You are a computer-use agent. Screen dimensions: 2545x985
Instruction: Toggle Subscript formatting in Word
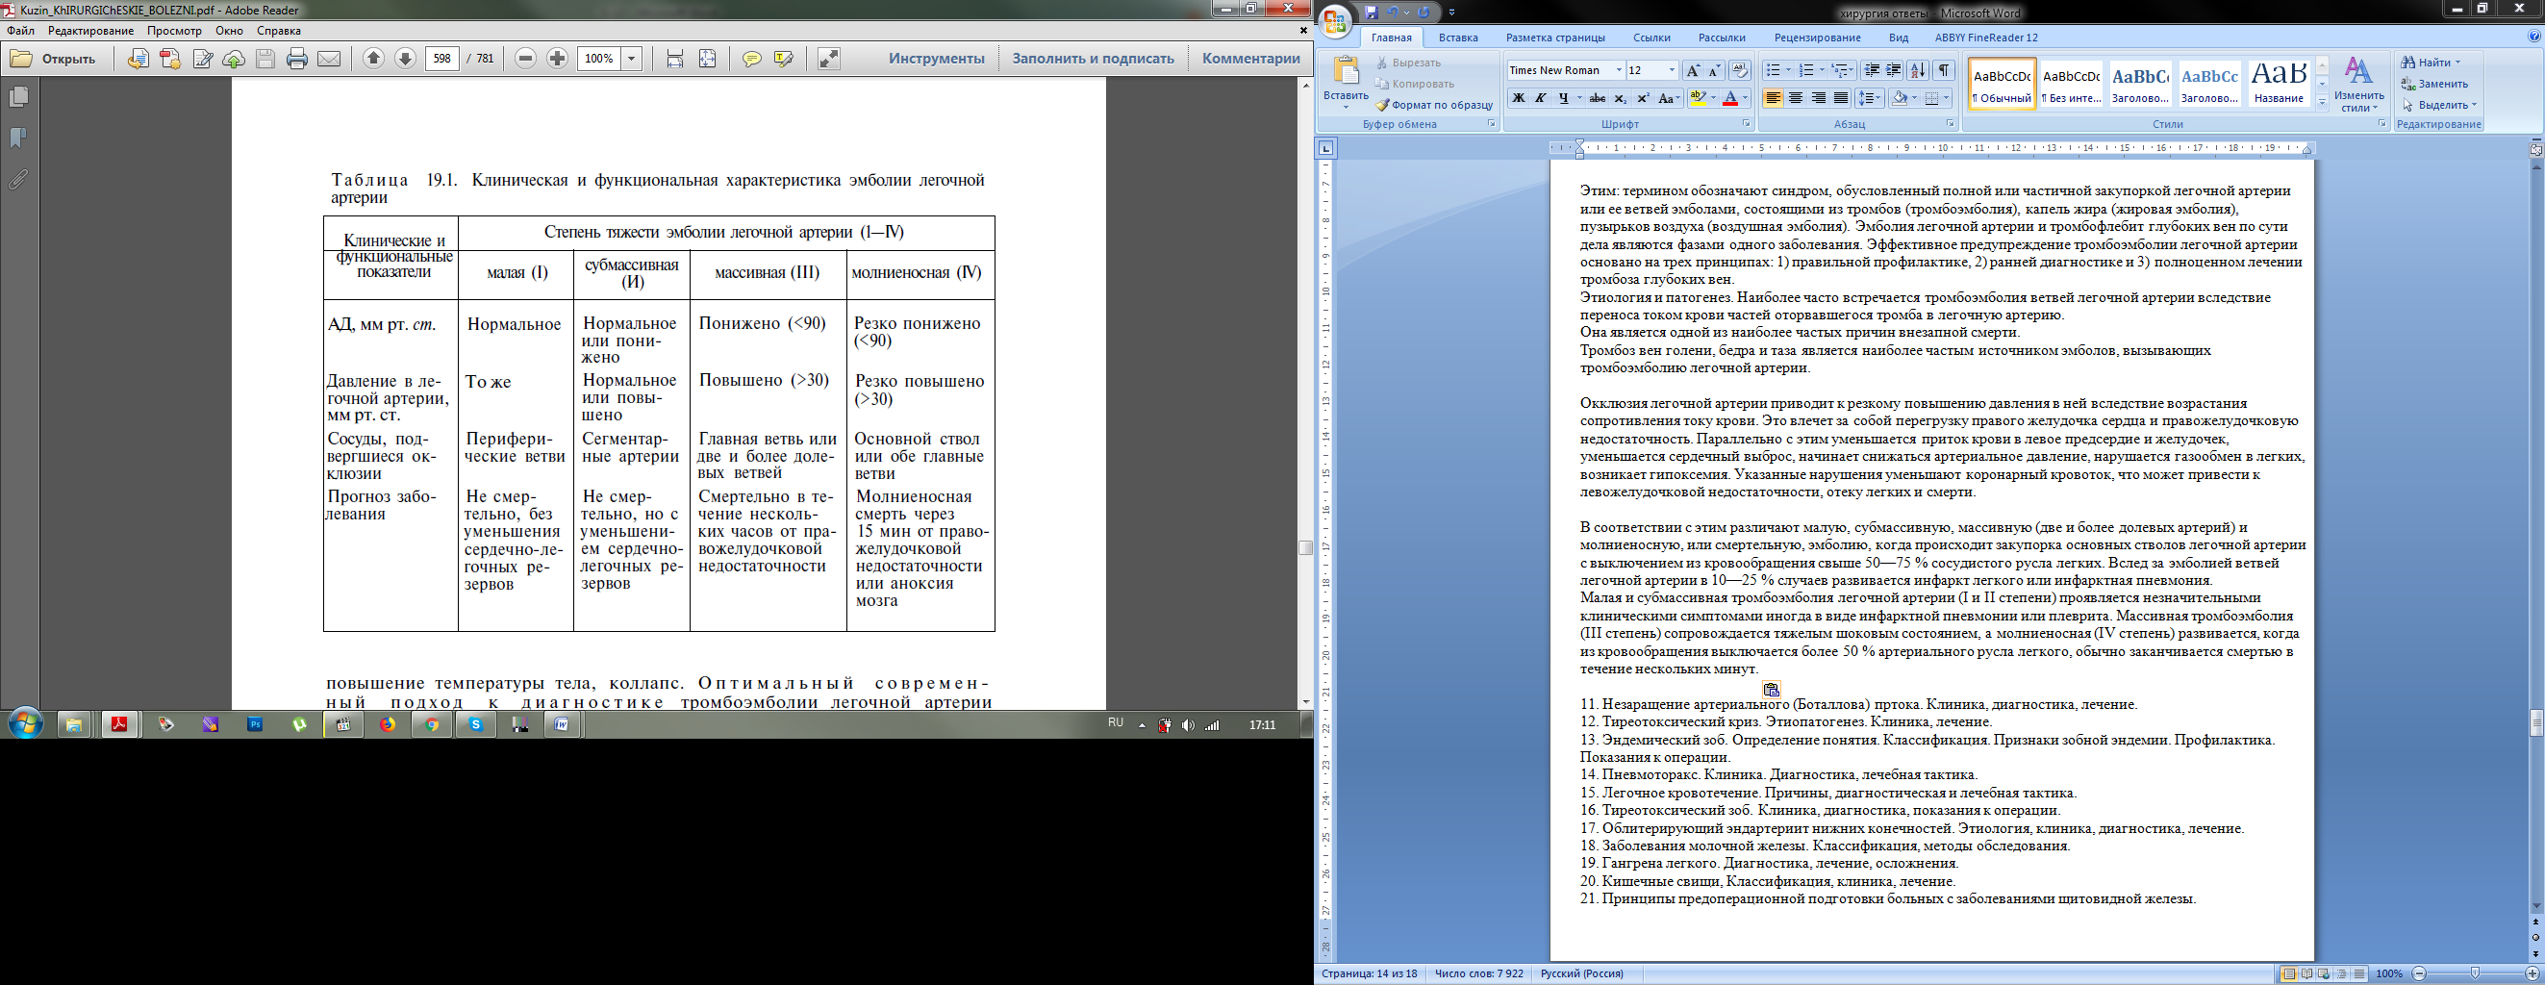point(1621,98)
